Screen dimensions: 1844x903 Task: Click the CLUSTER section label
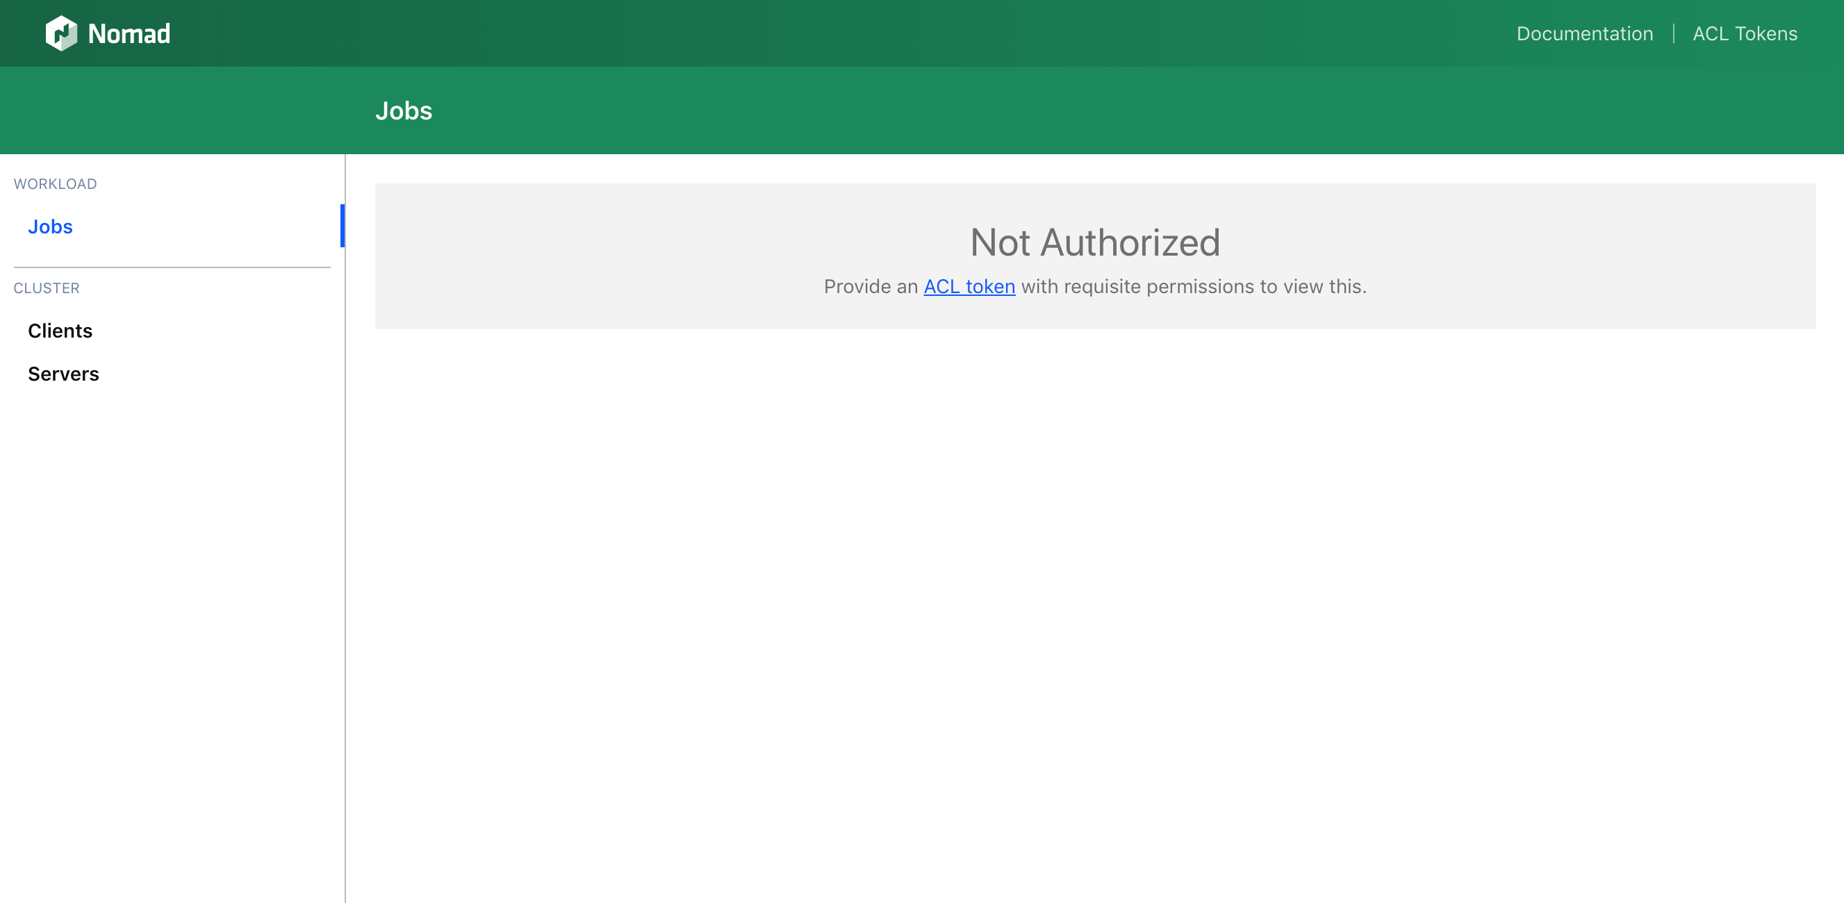(47, 288)
